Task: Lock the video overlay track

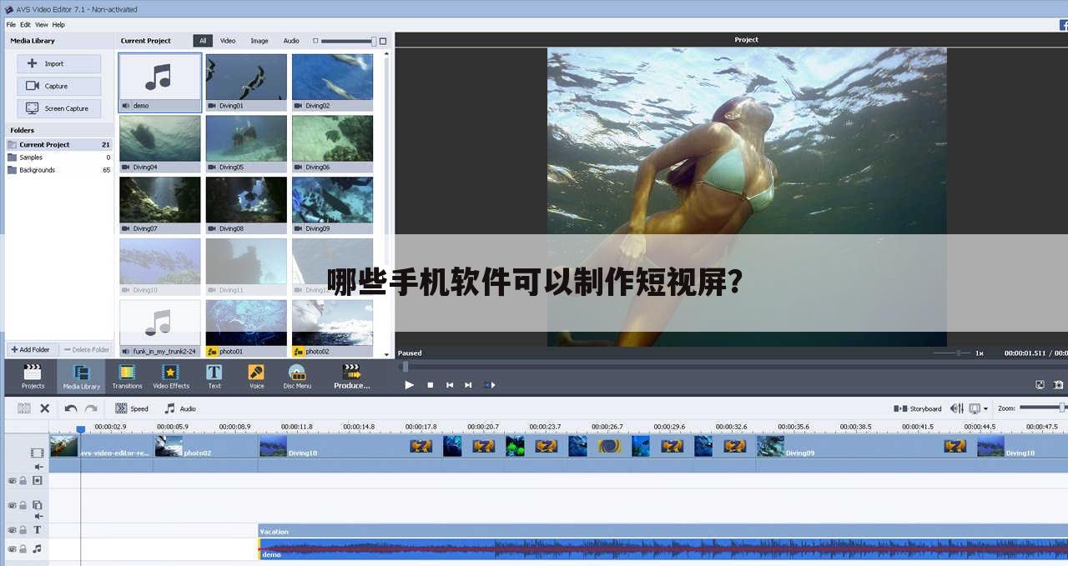Action: click(x=23, y=505)
